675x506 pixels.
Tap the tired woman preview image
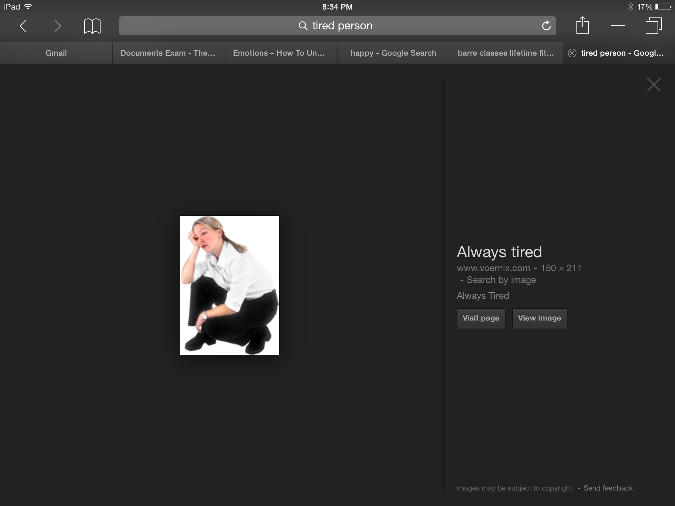pos(229,285)
